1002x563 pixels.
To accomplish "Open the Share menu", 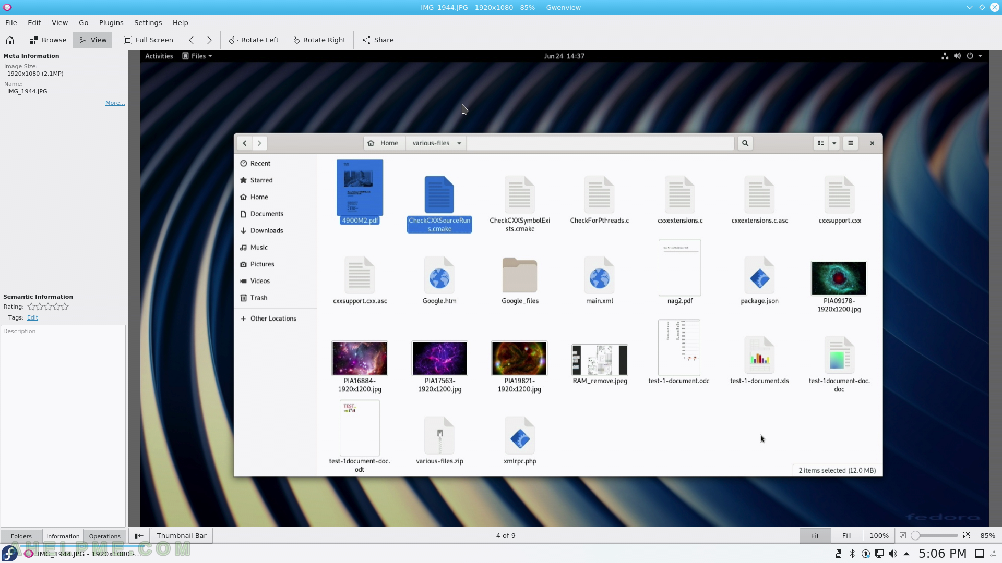I will (378, 40).
